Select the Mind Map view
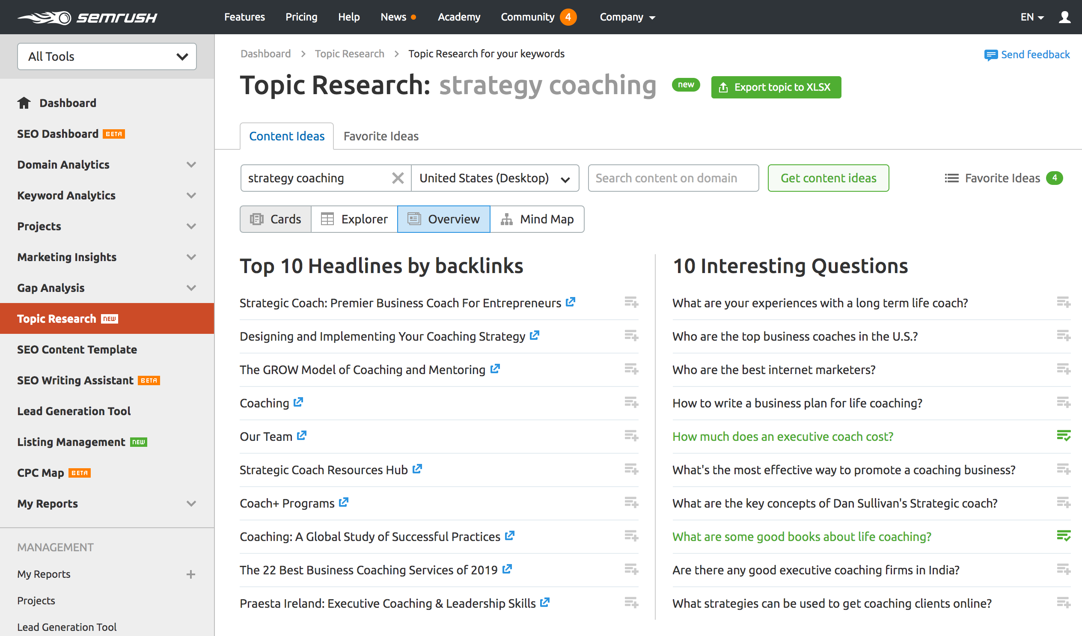Image resolution: width=1082 pixels, height=636 pixels. click(x=537, y=219)
